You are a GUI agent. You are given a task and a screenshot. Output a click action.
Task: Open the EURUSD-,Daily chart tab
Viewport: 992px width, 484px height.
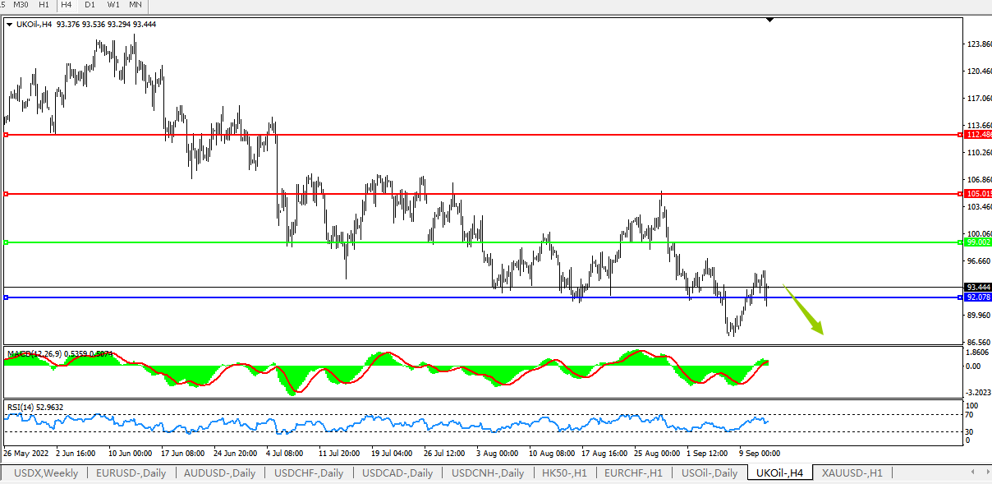pyautogui.click(x=131, y=473)
